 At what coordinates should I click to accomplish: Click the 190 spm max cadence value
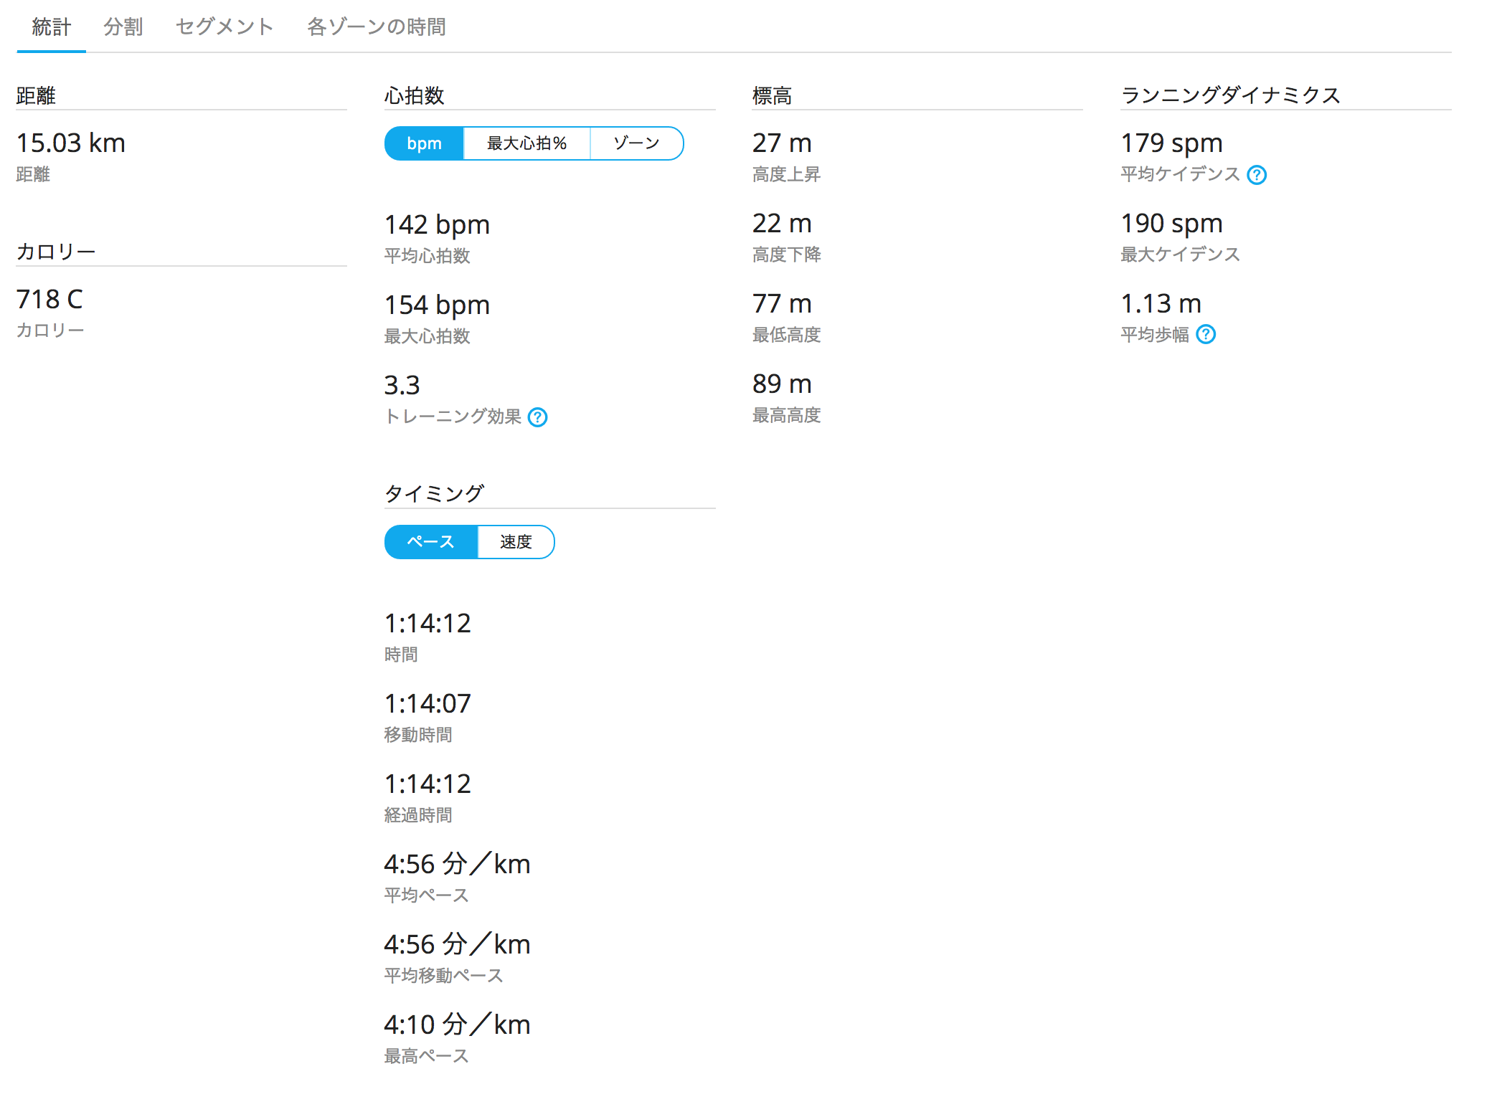point(1172,224)
